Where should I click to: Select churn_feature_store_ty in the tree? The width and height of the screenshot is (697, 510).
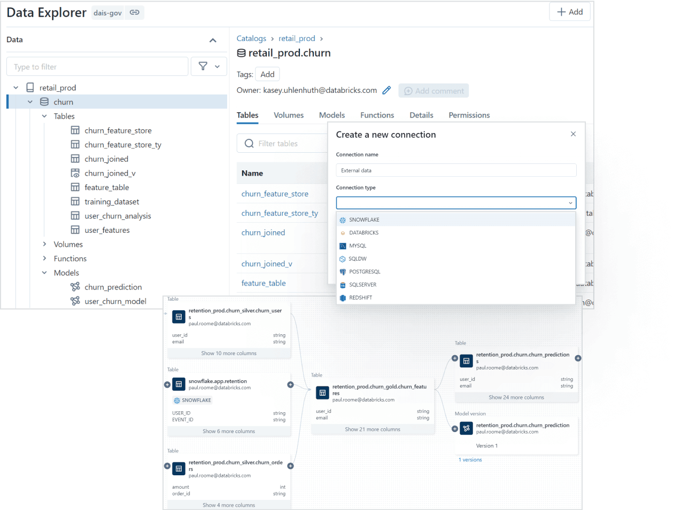click(123, 145)
